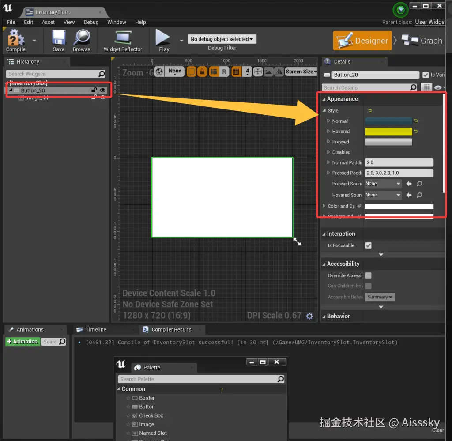Click the localization globe icon in viewport
Image resolution: width=452 pixels, height=441 pixels.
[x=159, y=72]
